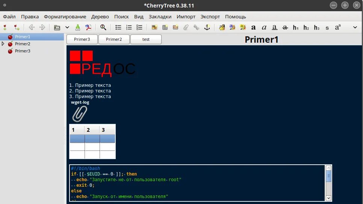Remove formatting toolbar icon

pos(222,27)
